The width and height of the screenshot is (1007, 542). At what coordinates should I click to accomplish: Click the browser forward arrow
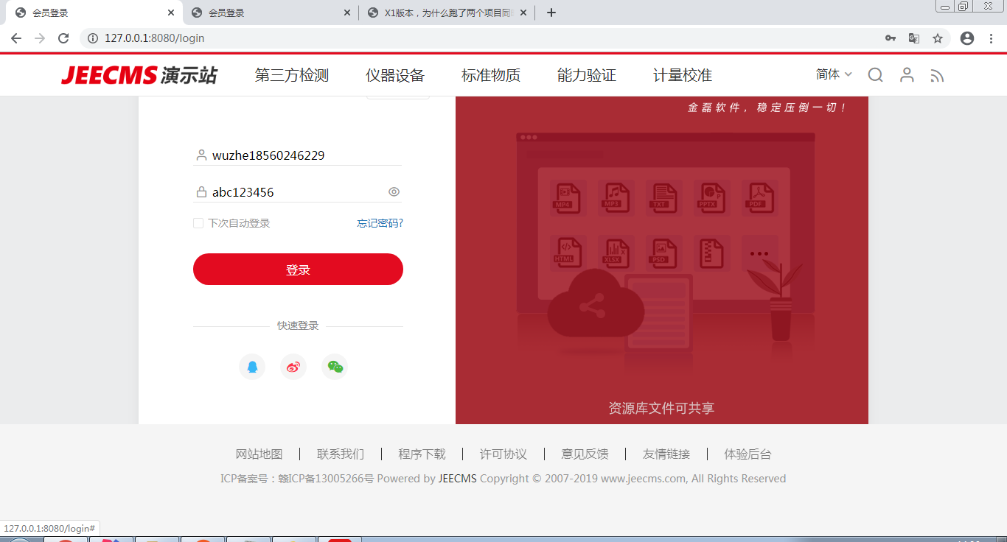(x=40, y=38)
